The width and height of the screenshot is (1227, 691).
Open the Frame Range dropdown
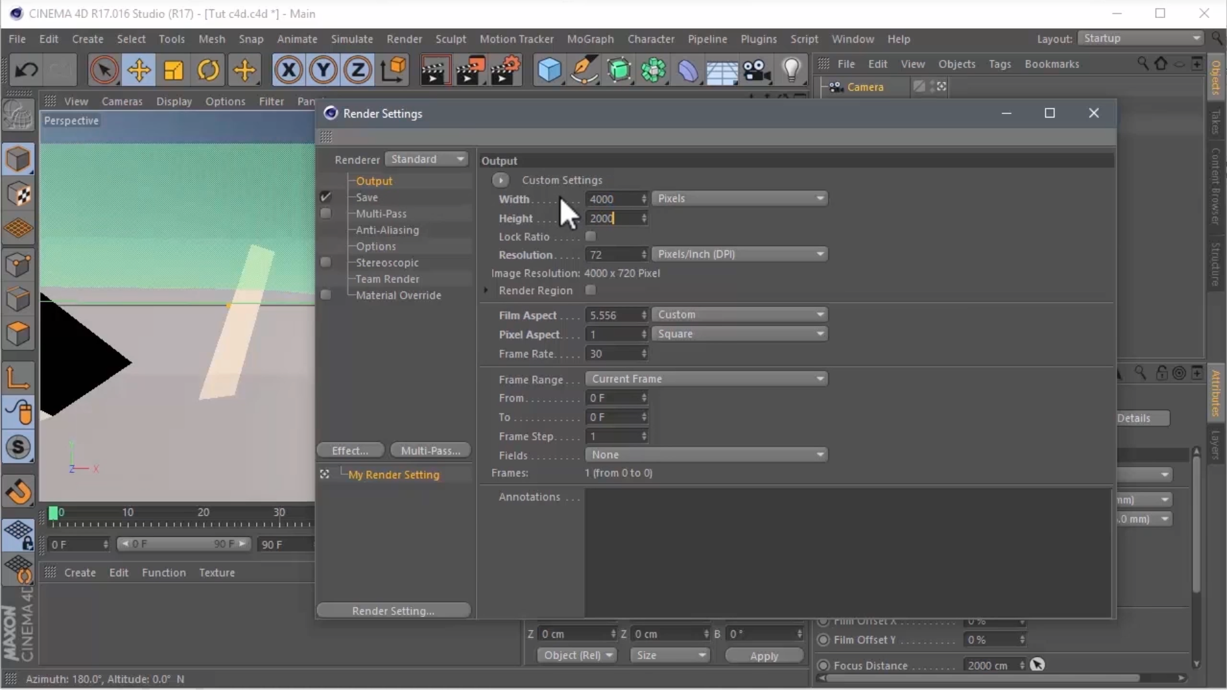706,379
